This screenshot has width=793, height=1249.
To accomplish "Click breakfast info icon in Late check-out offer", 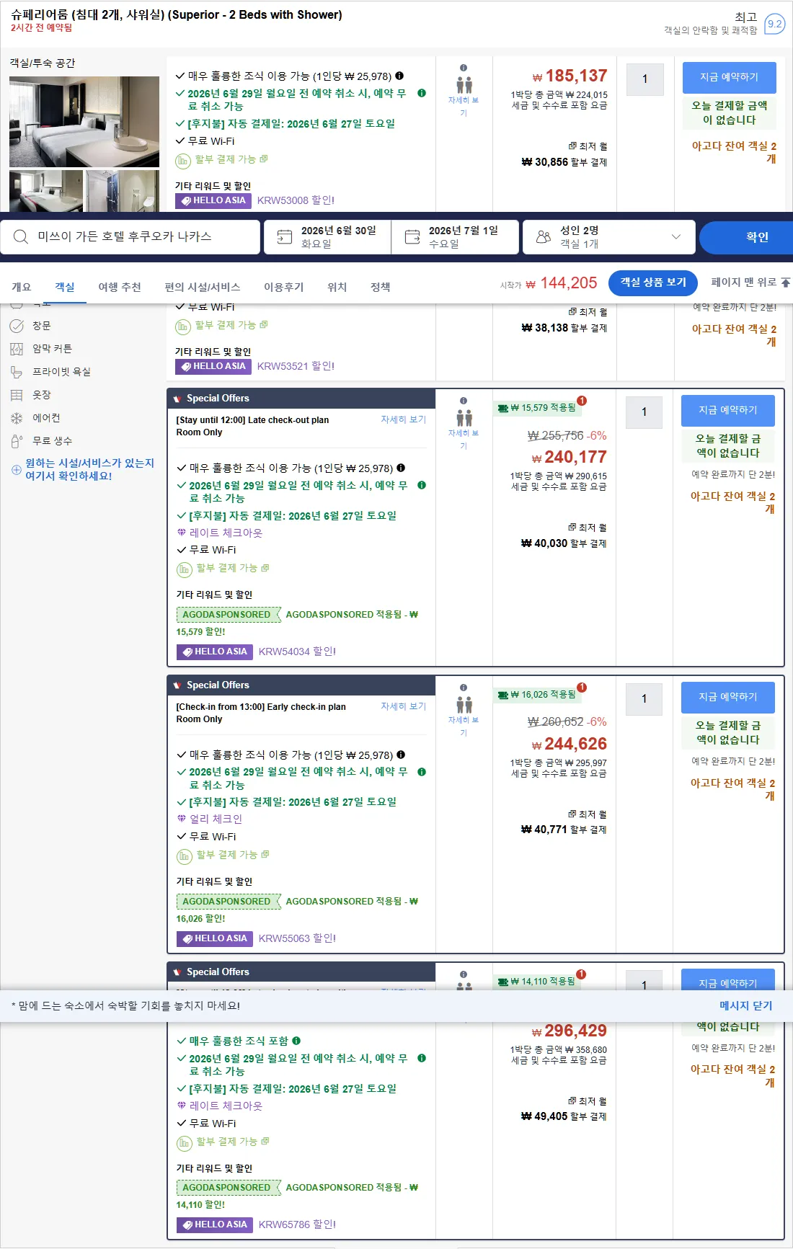I will point(401,468).
